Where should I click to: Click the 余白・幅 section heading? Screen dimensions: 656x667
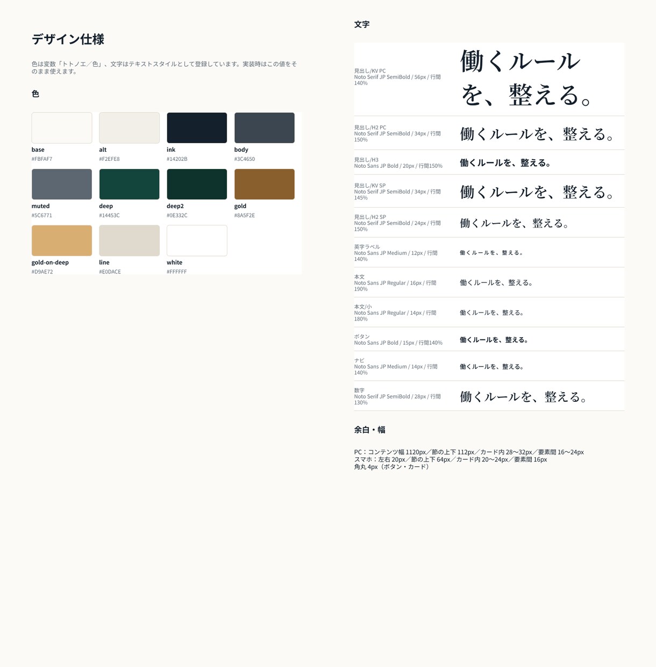click(x=370, y=430)
